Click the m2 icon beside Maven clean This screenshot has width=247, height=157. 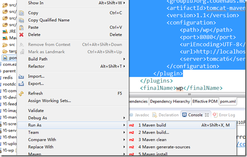tap(132, 140)
